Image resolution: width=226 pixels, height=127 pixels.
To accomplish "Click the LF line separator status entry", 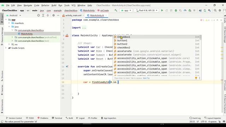I will [198, 121].
